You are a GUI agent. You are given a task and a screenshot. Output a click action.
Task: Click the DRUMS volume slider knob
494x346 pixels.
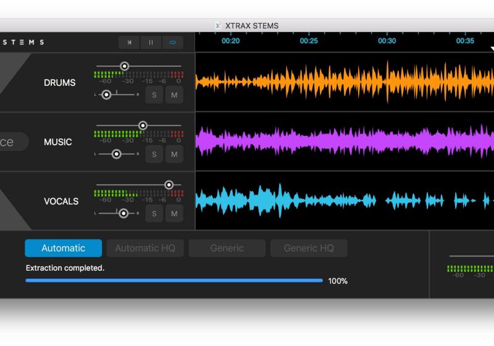click(x=125, y=66)
